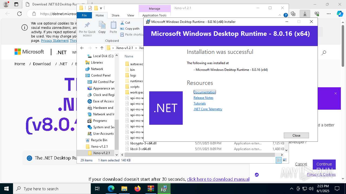
Task: Click the Copy icon in Explorer ribbon
Action: [x=102, y=27]
